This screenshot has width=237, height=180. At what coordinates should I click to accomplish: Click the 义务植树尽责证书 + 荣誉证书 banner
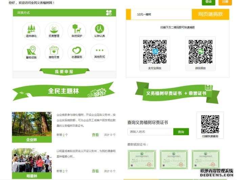(177, 93)
